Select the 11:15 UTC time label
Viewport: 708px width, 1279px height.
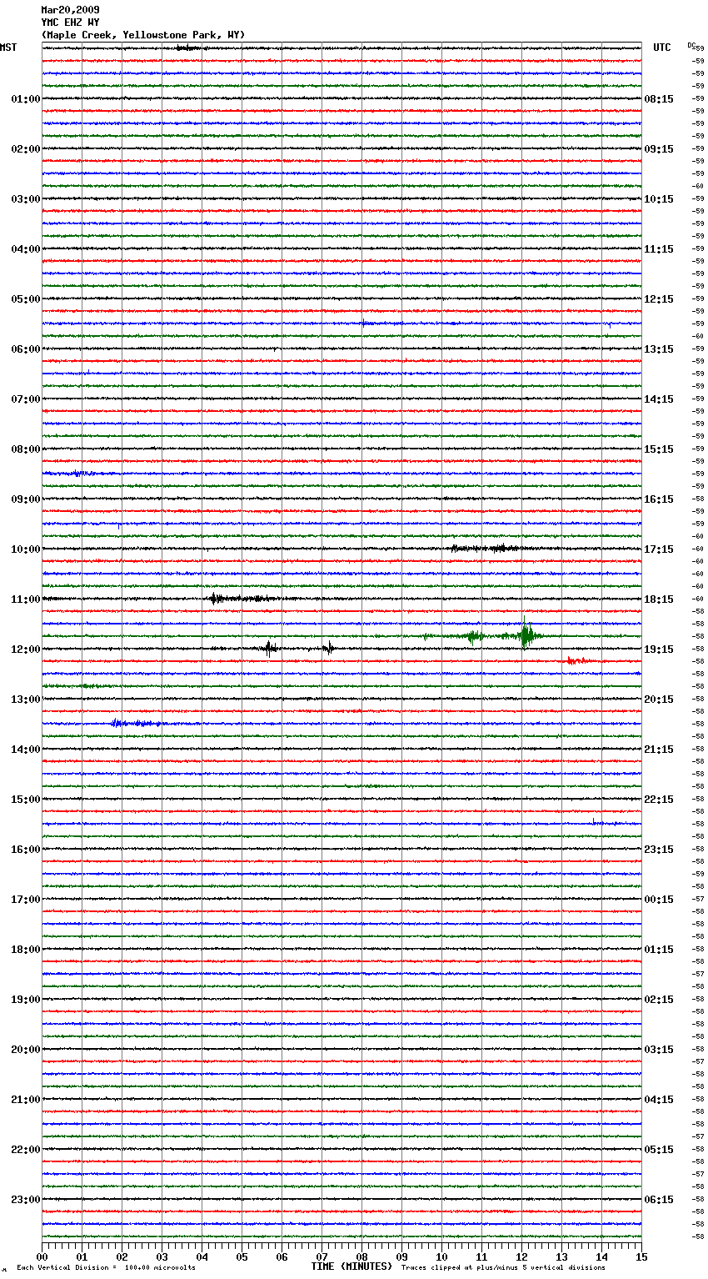coord(659,249)
